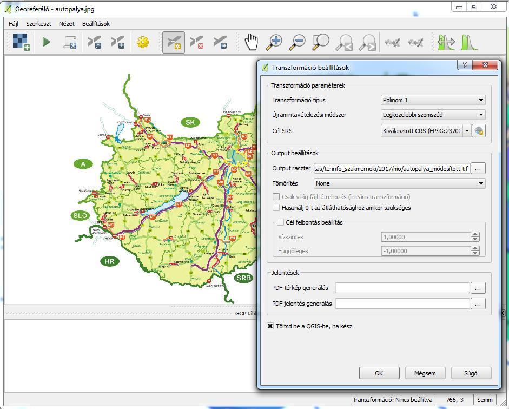The height and width of the screenshot is (409, 509).
Task: Save GCP points as icon
Action: [118, 42]
